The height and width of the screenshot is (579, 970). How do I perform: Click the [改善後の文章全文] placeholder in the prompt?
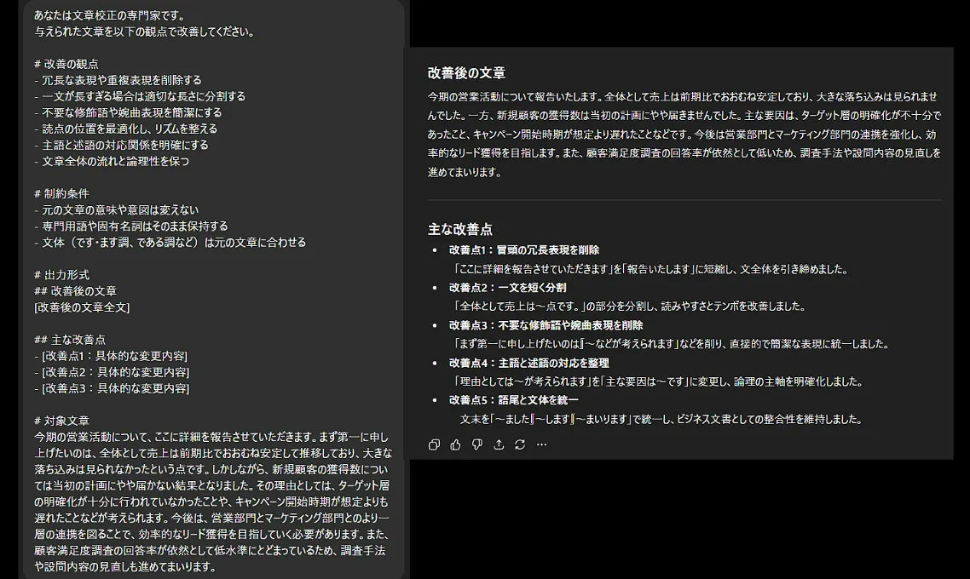pos(82,307)
